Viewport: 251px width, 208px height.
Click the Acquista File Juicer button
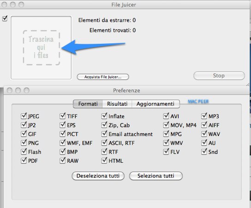pyautogui.click(x=103, y=77)
